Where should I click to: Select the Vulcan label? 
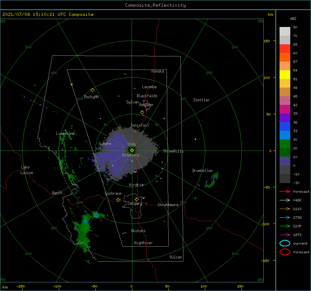point(176,257)
